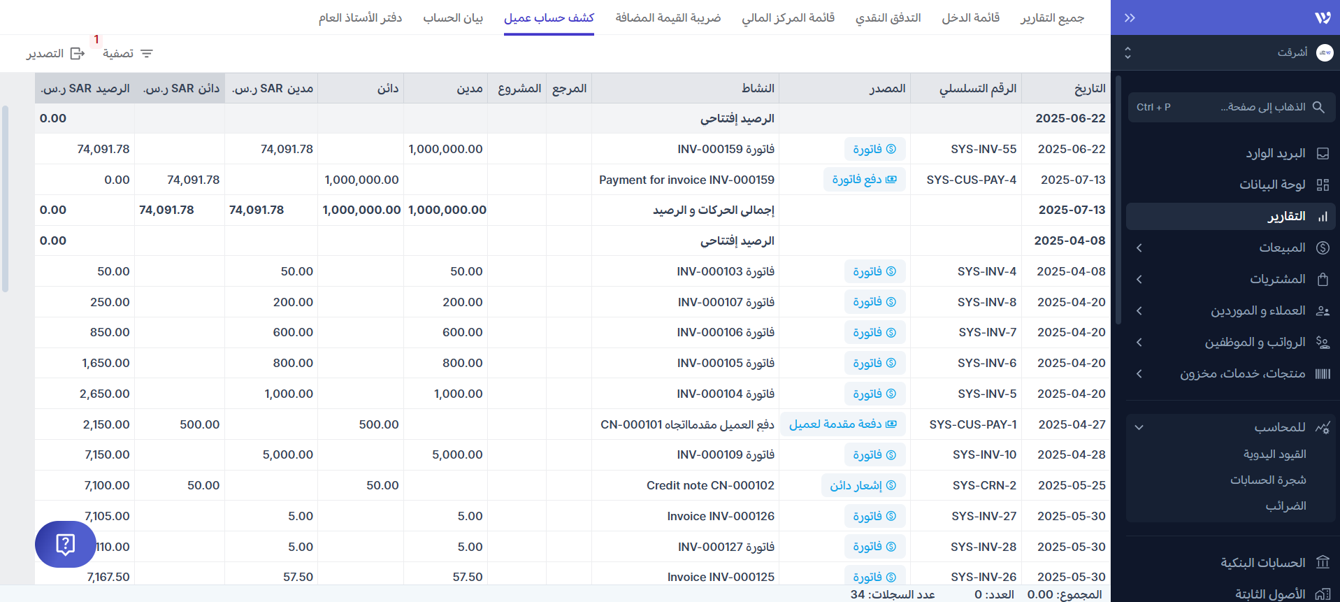Expand the الرواتب و الموظفون menu
This screenshot has width=1340, height=602.
[1139, 343]
